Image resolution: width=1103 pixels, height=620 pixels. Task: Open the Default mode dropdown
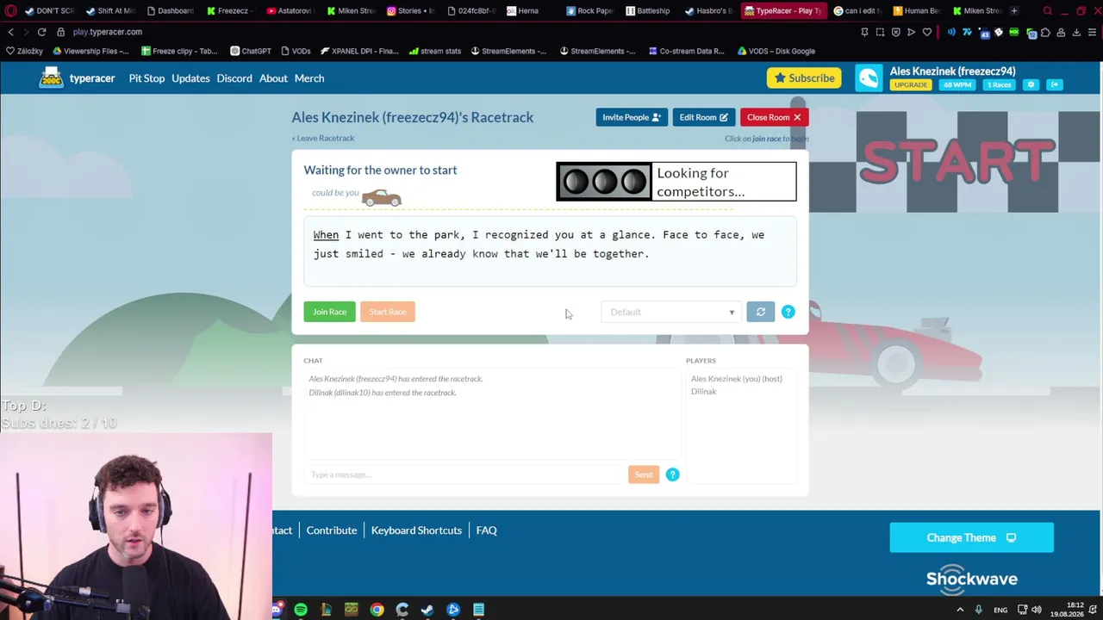click(x=672, y=312)
